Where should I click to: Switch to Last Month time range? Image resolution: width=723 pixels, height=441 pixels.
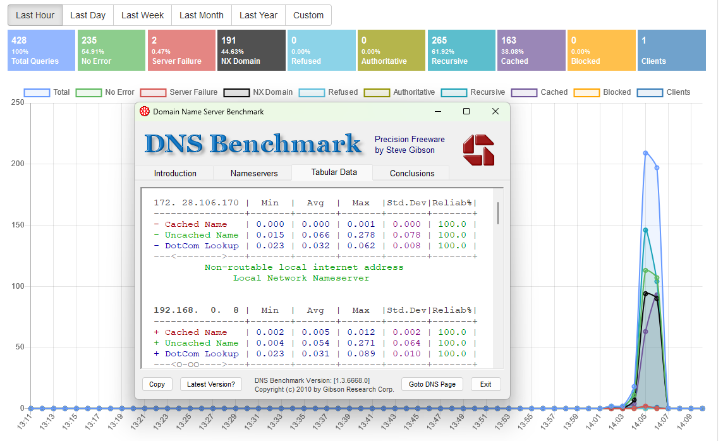coord(202,15)
